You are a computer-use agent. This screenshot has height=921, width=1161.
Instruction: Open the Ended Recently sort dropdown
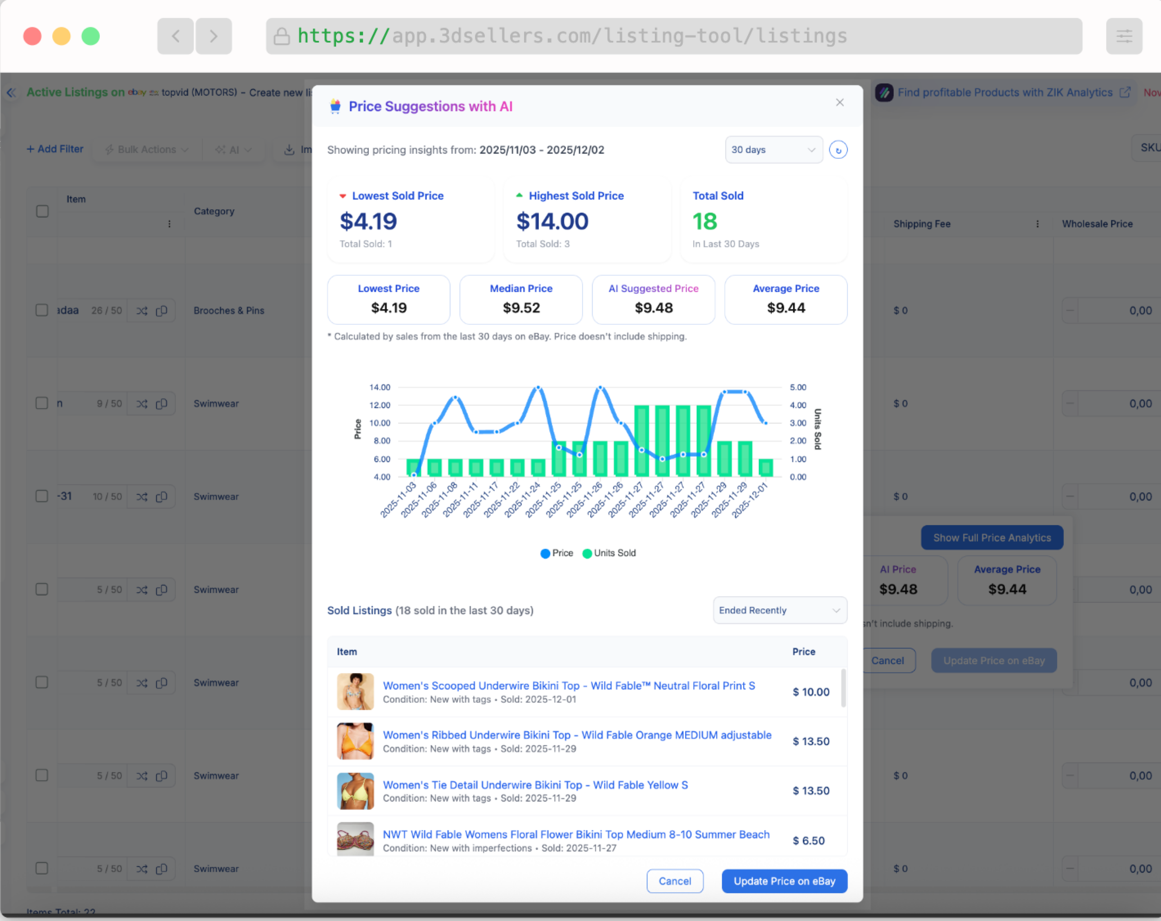pyautogui.click(x=780, y=610)
